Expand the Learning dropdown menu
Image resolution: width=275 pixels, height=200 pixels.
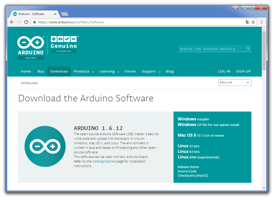pos(109,71)
